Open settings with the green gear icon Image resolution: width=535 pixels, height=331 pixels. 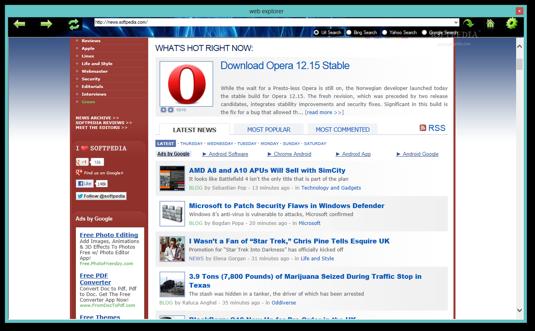click(x=512, y=23)
